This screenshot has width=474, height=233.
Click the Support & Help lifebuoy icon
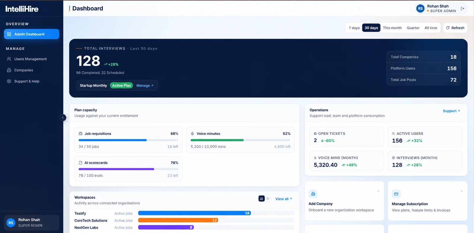tap(9, 81)
